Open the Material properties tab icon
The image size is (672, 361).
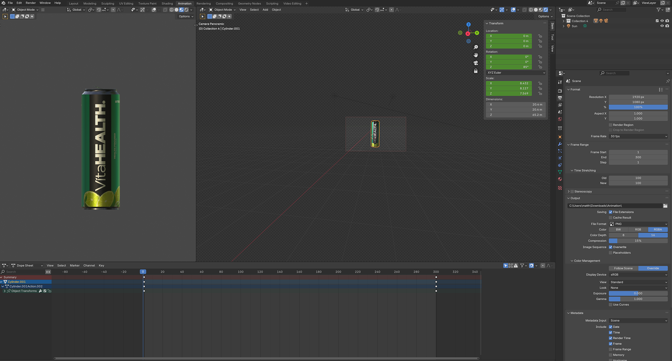(x=560, y=179)
